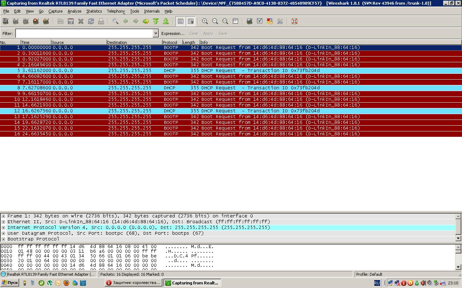Screen dimensions: 462x288
Task: Sort packets by the Destination column header
Action: click(x=135, y=42)
